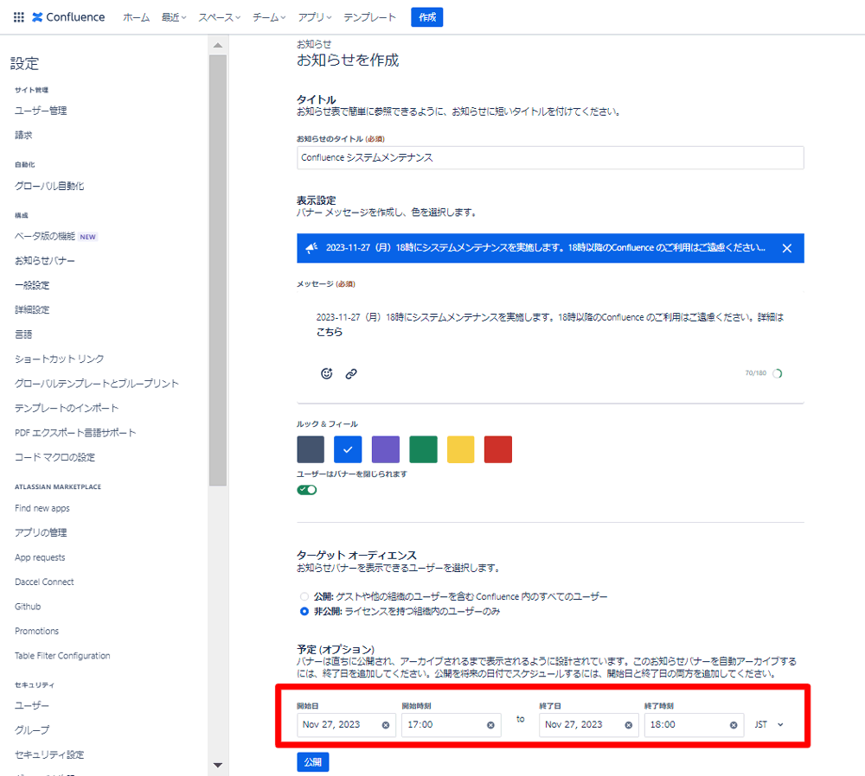This screenshot has height=776, width=865.
Task: Click the character count progress circle
Action: click(x=778, y=373)
